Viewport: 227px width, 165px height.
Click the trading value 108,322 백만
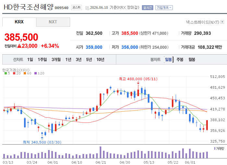pyautogui.click(x=210, y=47)
